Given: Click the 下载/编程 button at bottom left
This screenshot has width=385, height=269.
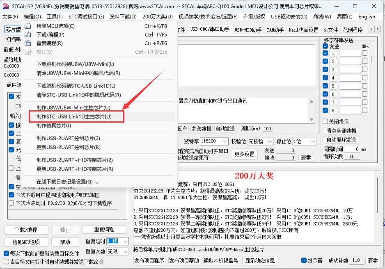Looking at the screenshot, I should click(26, 230).
